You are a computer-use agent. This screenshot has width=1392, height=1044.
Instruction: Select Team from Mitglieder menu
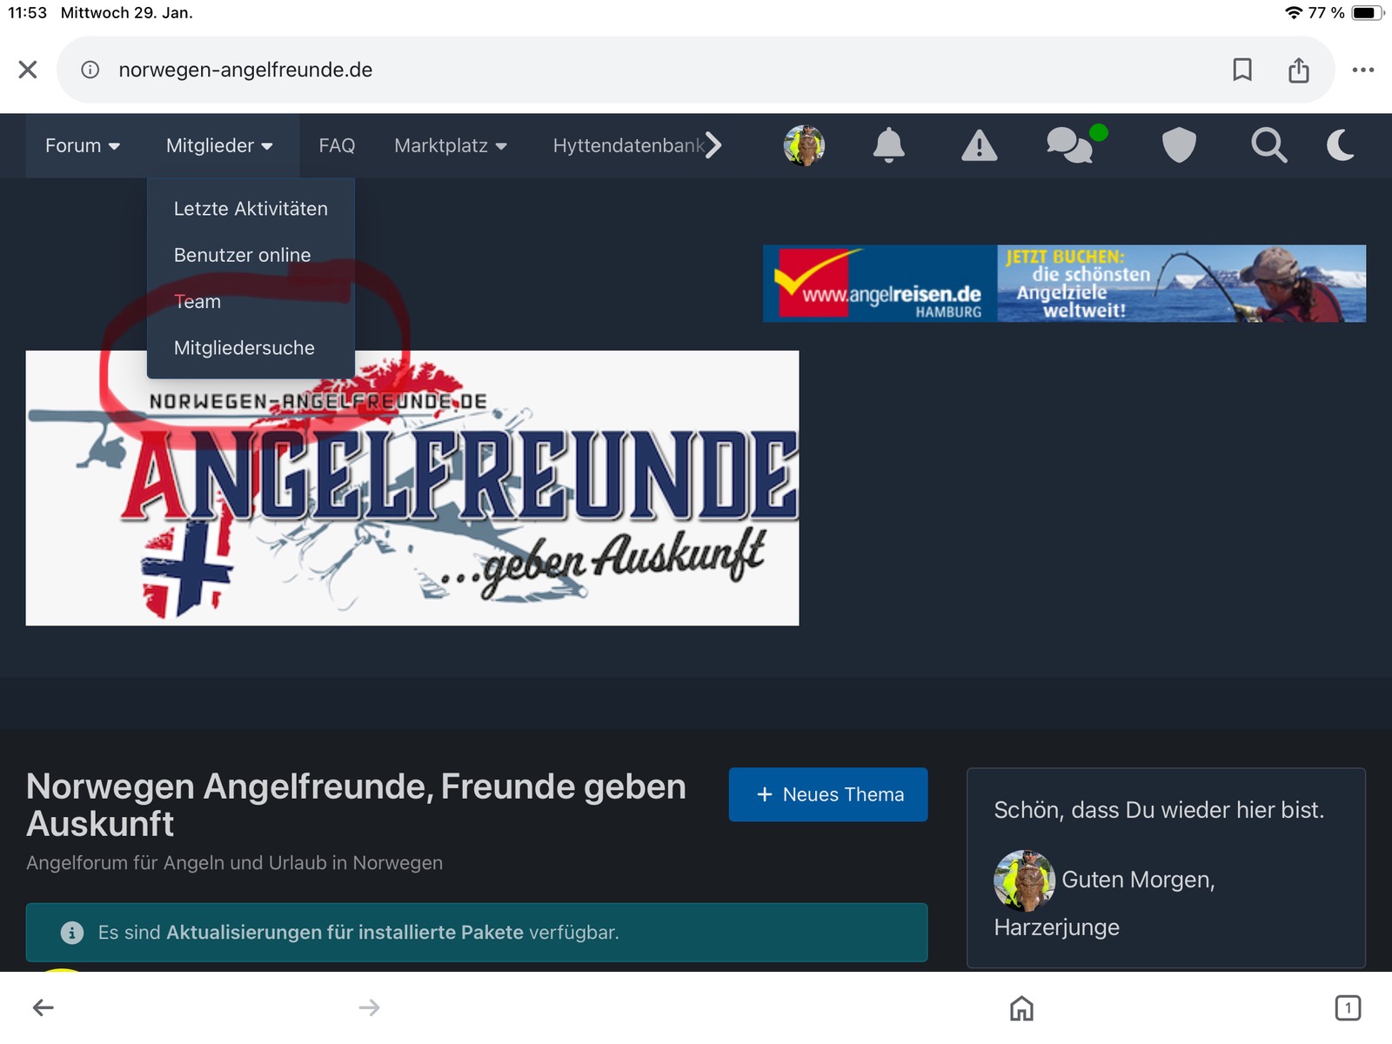click(197, 302)
